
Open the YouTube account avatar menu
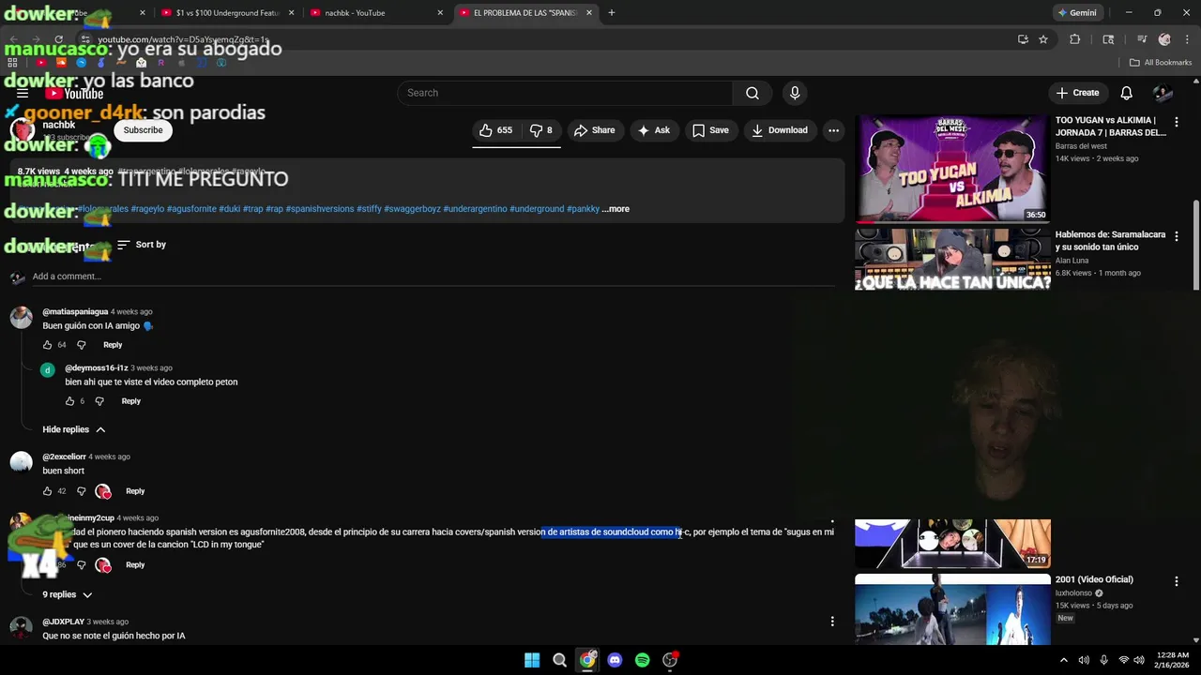click(1163, 93)
